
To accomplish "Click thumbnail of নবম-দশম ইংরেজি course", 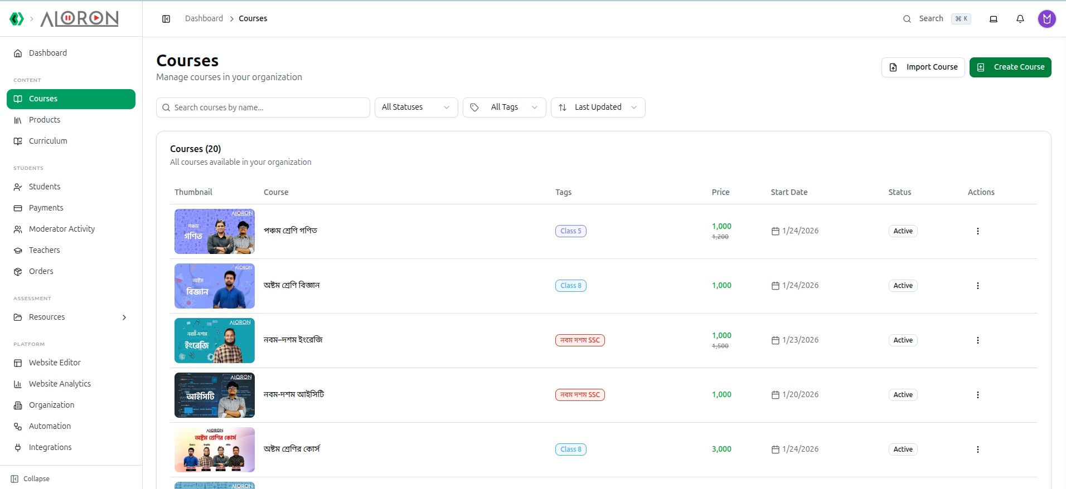I will 215,340.
